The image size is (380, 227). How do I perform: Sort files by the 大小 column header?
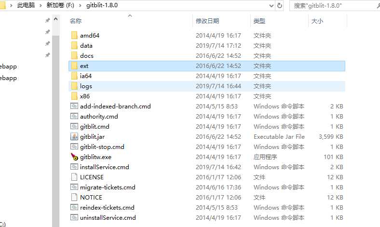pyautogui.click(x=317, y=21)
